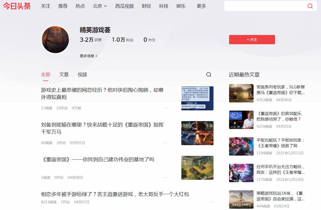The height and width of the screenshot is (210, 321).
Task: Click the chat screenshot thumbnail of 网恋经历 article
Action: click(197, 98)
